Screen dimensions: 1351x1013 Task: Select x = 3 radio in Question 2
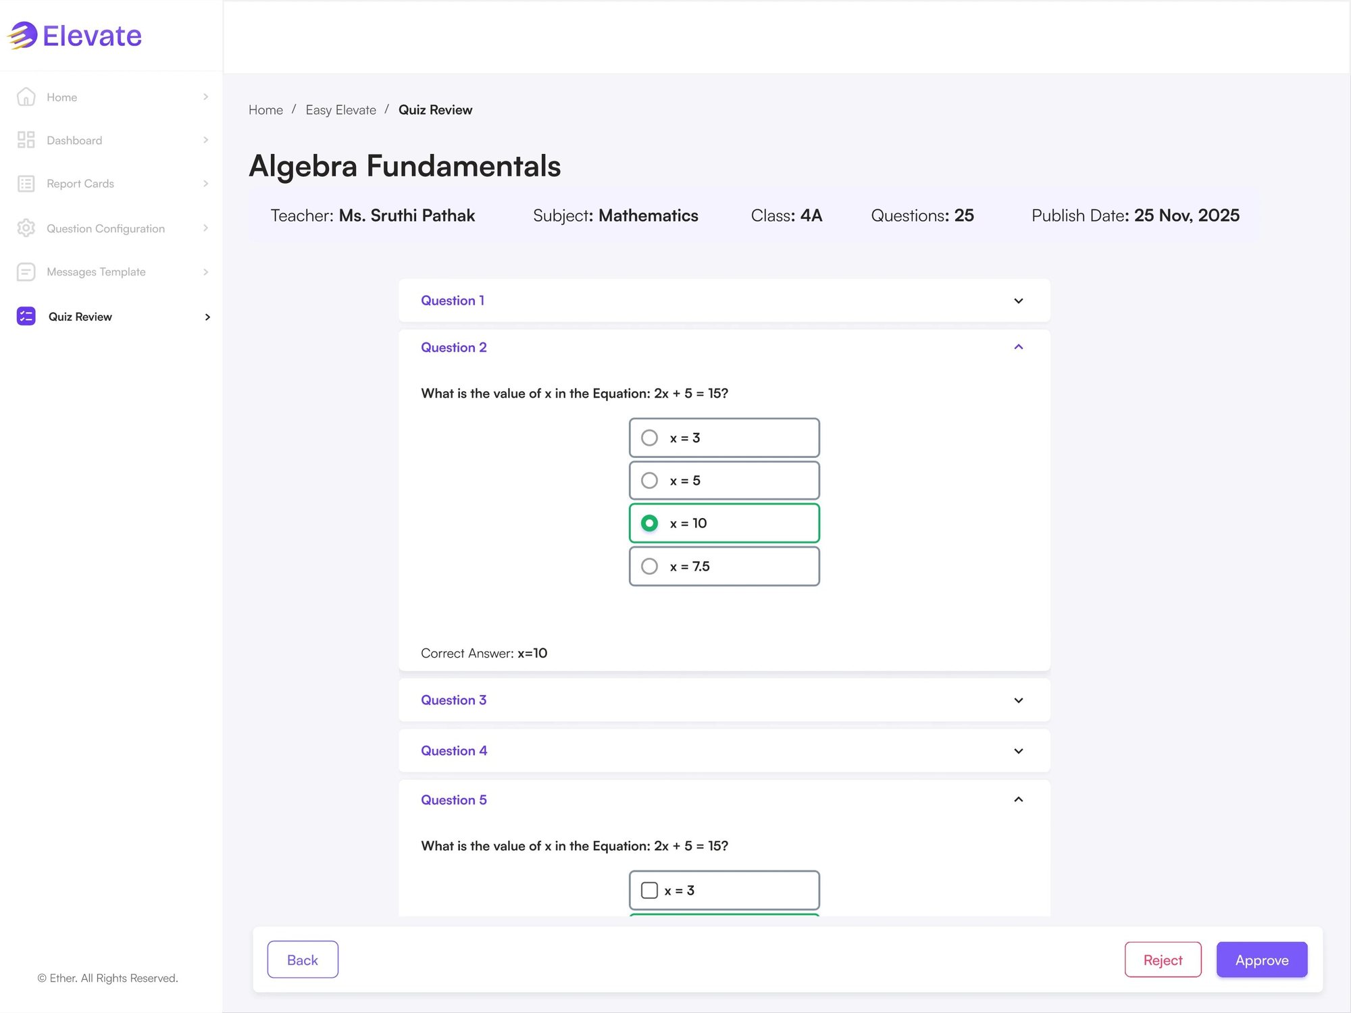[649, 438]
